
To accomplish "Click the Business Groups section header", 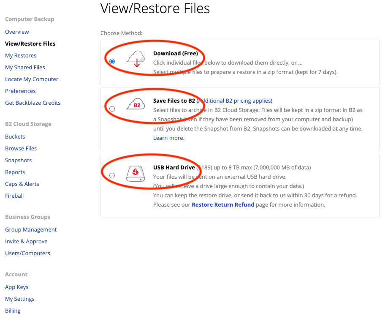I will (x=27, y=217).
